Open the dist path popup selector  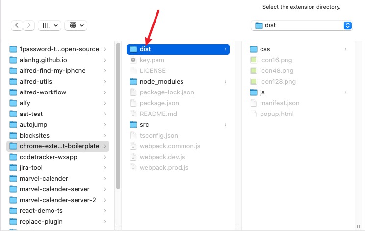302,25
